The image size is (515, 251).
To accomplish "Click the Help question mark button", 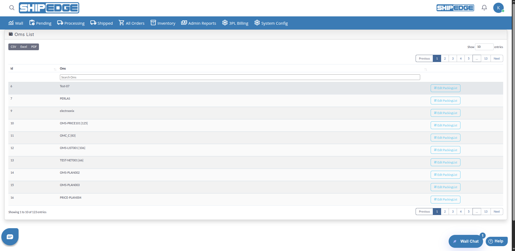I will tap(496, 241).
